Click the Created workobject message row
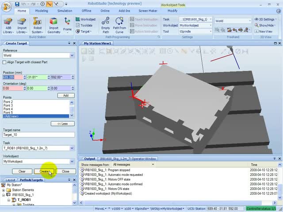This screenshot has height=212, width=283. click(x=178, y=193)
